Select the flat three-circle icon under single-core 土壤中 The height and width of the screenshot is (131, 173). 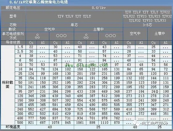pyautogui.click(x=111, y=36)
